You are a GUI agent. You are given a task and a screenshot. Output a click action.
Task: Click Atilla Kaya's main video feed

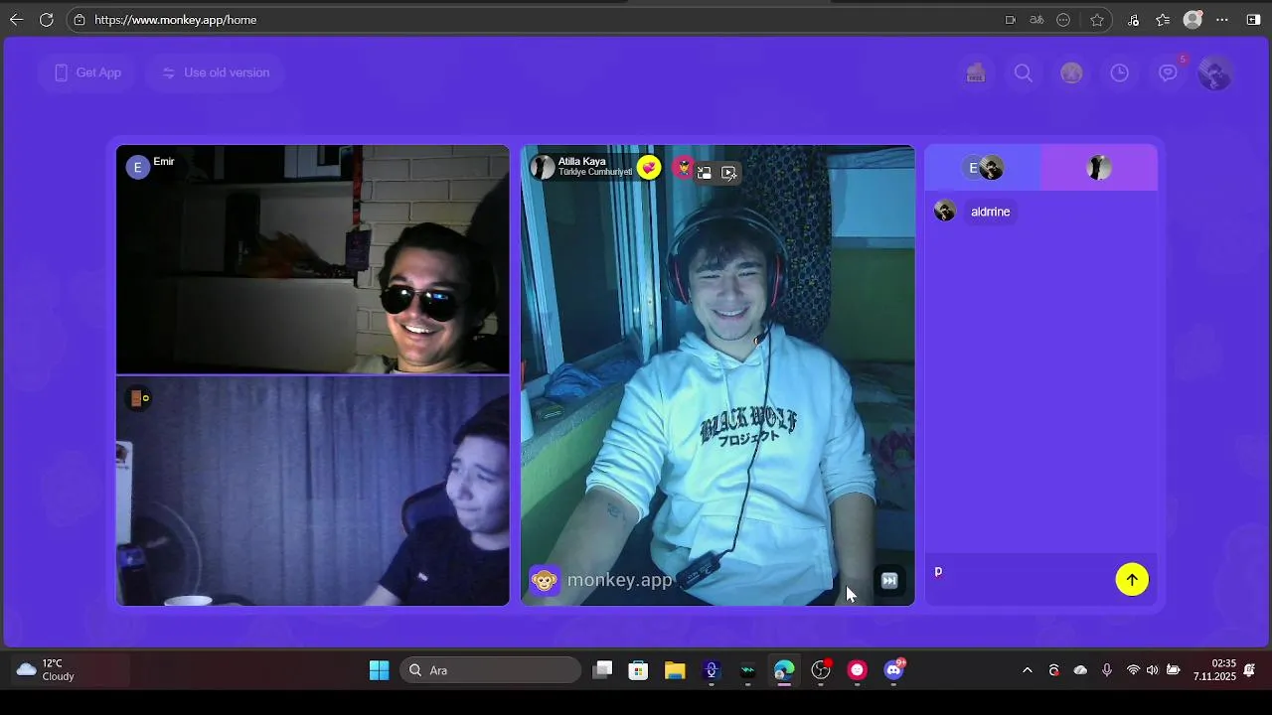717,375
